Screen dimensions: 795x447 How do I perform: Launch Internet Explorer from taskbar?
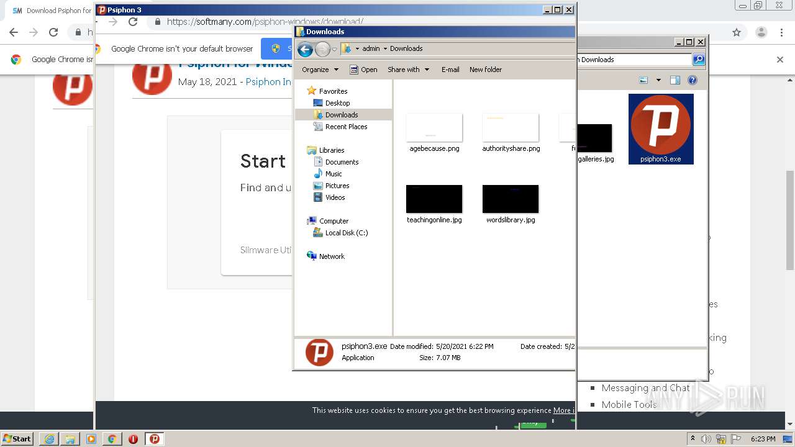[49, 439]
